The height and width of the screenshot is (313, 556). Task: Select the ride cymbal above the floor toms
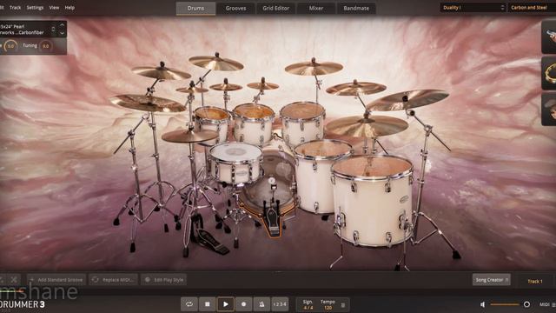pyautogui.click(x=367, y=126)
